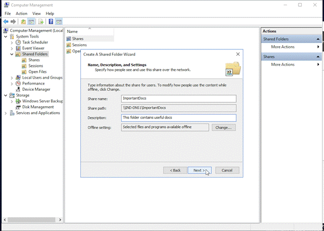Click Change offline setting button
Viewport: 324px width, 231px height.
(x=224, y=127)
